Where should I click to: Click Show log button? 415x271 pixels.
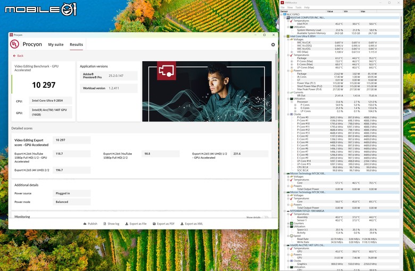[111, 224]
